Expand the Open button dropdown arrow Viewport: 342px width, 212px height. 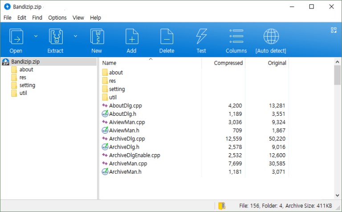pos(36,36)
